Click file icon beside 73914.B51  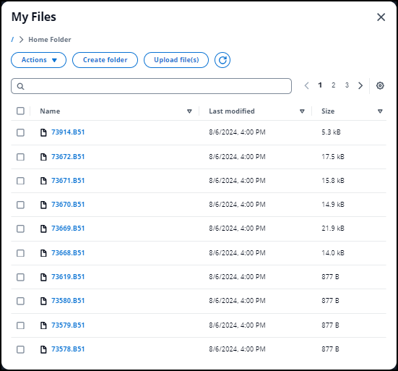point(43,132)
